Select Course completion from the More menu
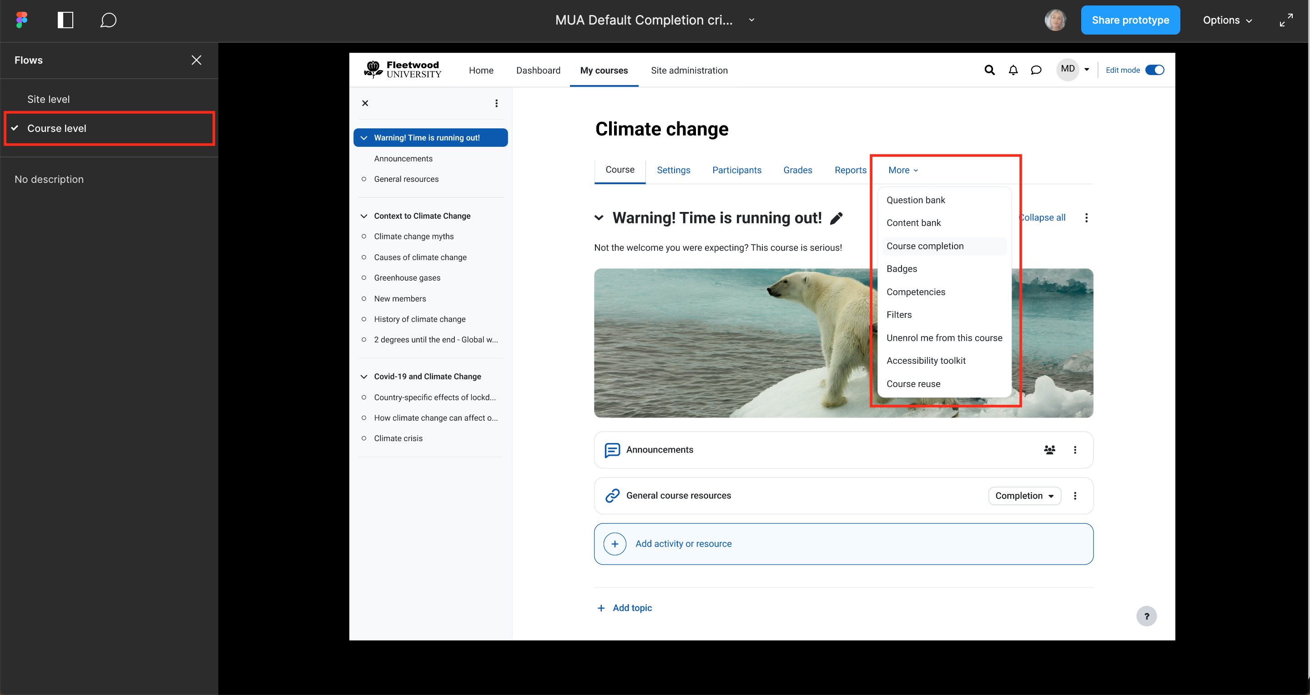 click(944, 246)
